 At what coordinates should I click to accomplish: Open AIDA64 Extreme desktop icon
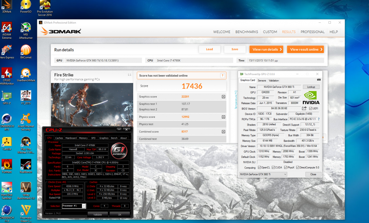coord(7,31)
